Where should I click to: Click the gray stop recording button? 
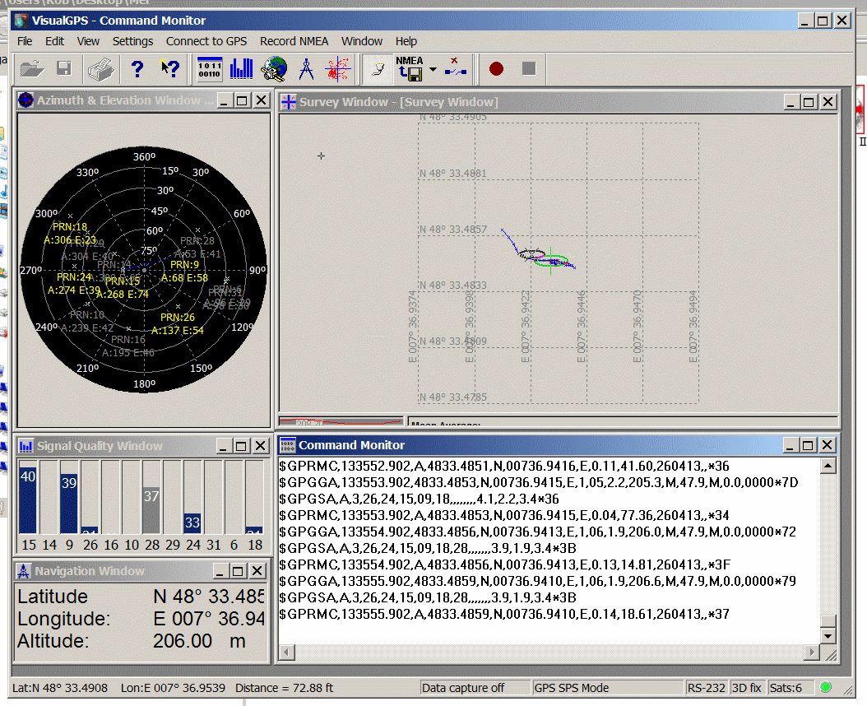pos(529,69)
